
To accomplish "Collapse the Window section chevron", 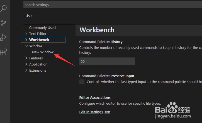I will 26,46.
